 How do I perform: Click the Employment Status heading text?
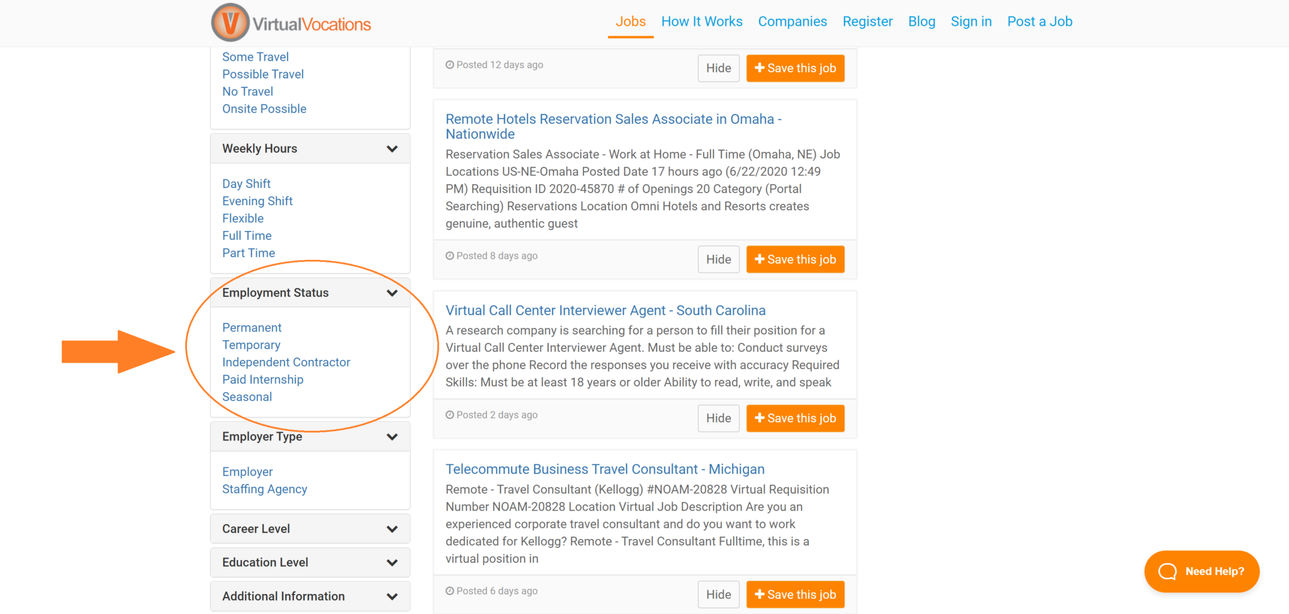click(x=275, y=293)
